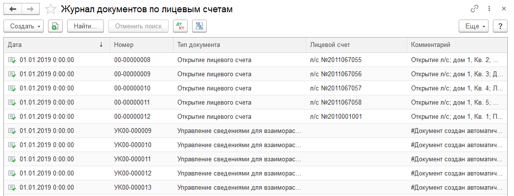Copy a link using the chain icon

click(474, 9)
